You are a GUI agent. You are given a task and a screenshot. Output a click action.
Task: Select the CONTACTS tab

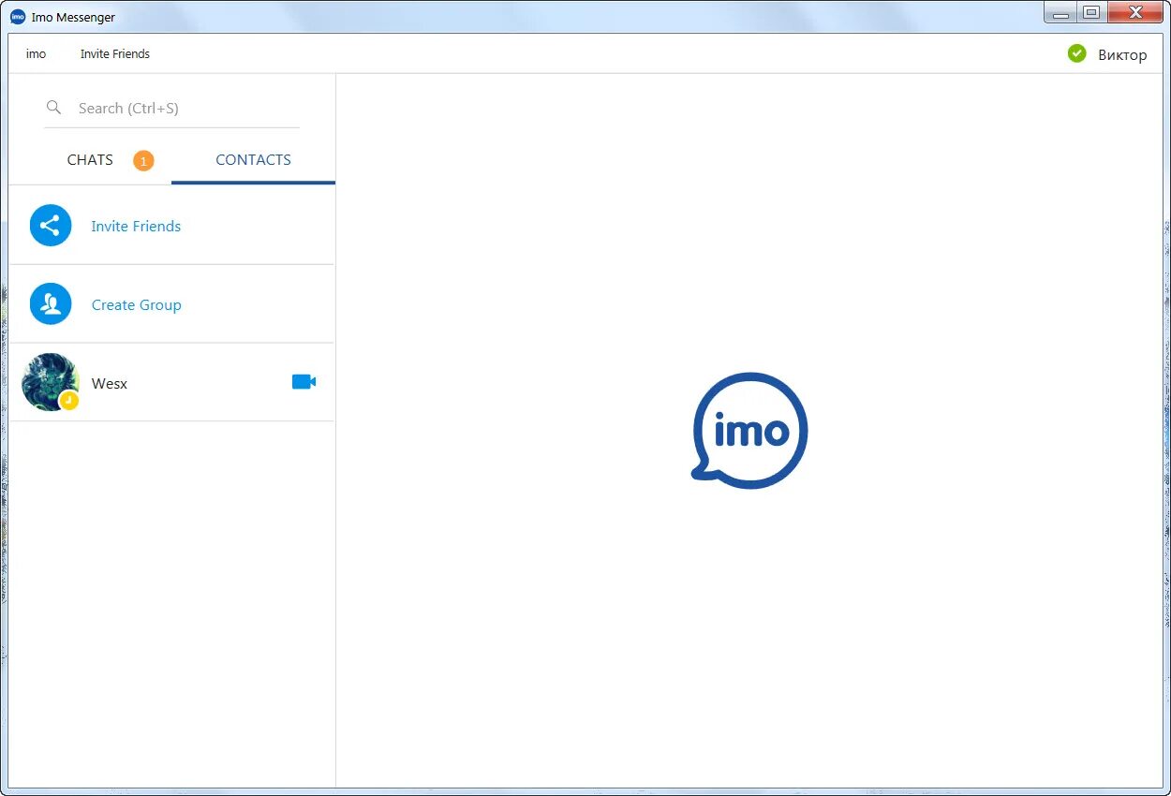pos(253,160)
